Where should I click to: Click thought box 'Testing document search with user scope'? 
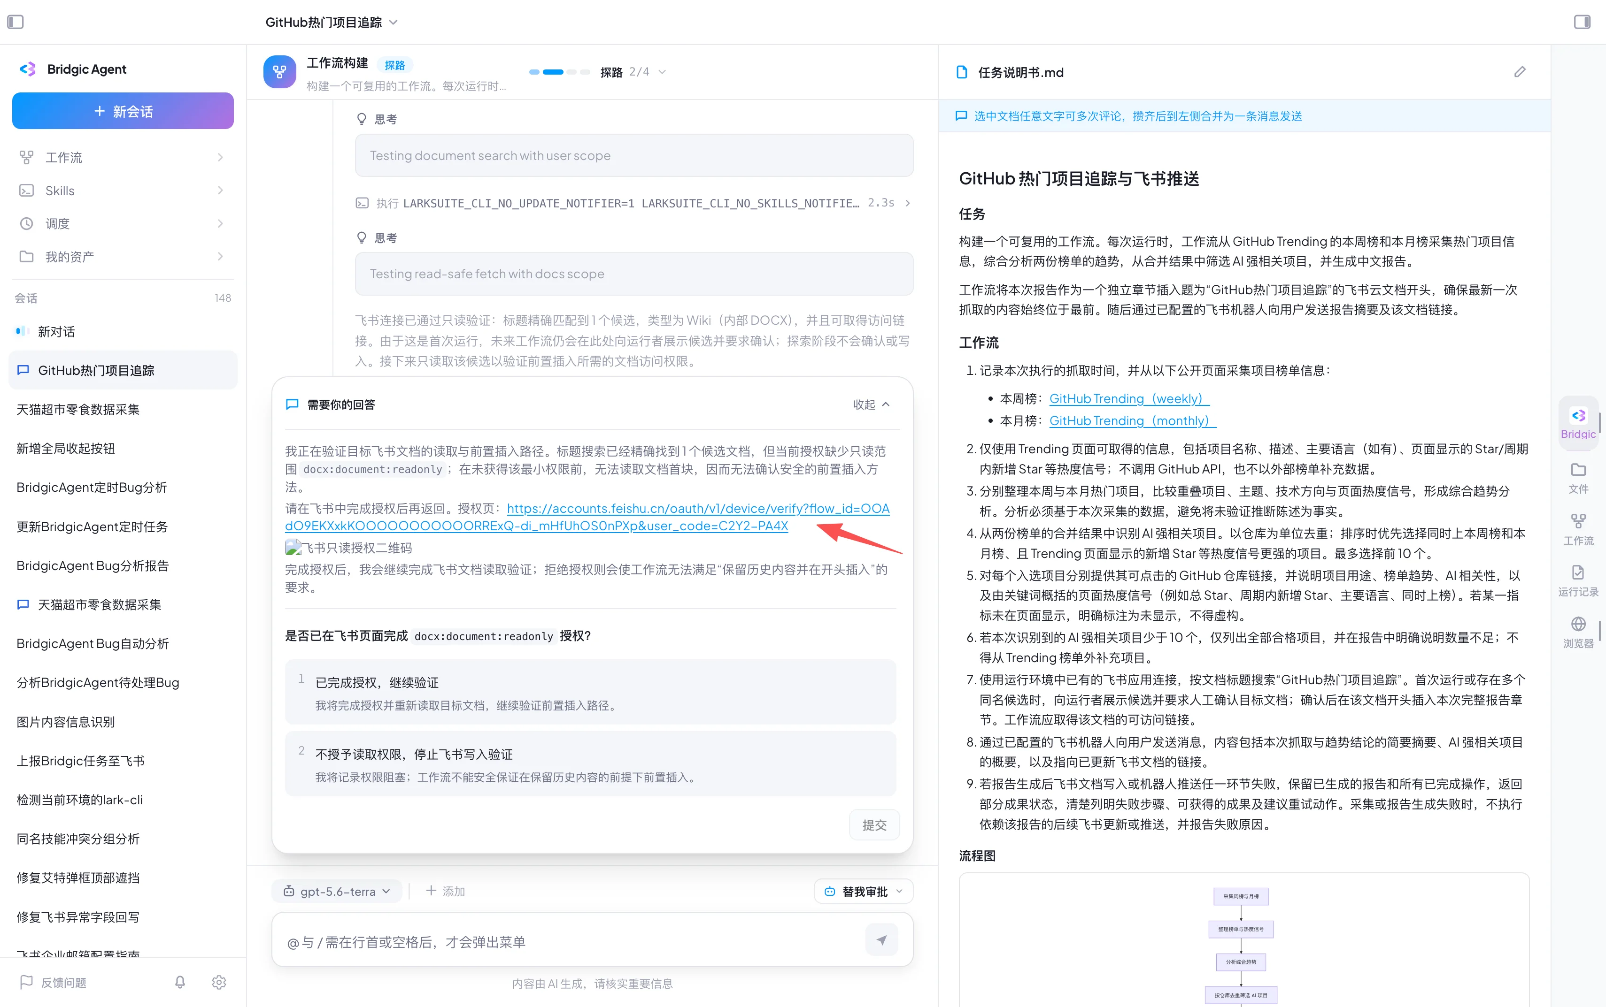(634, 155)
